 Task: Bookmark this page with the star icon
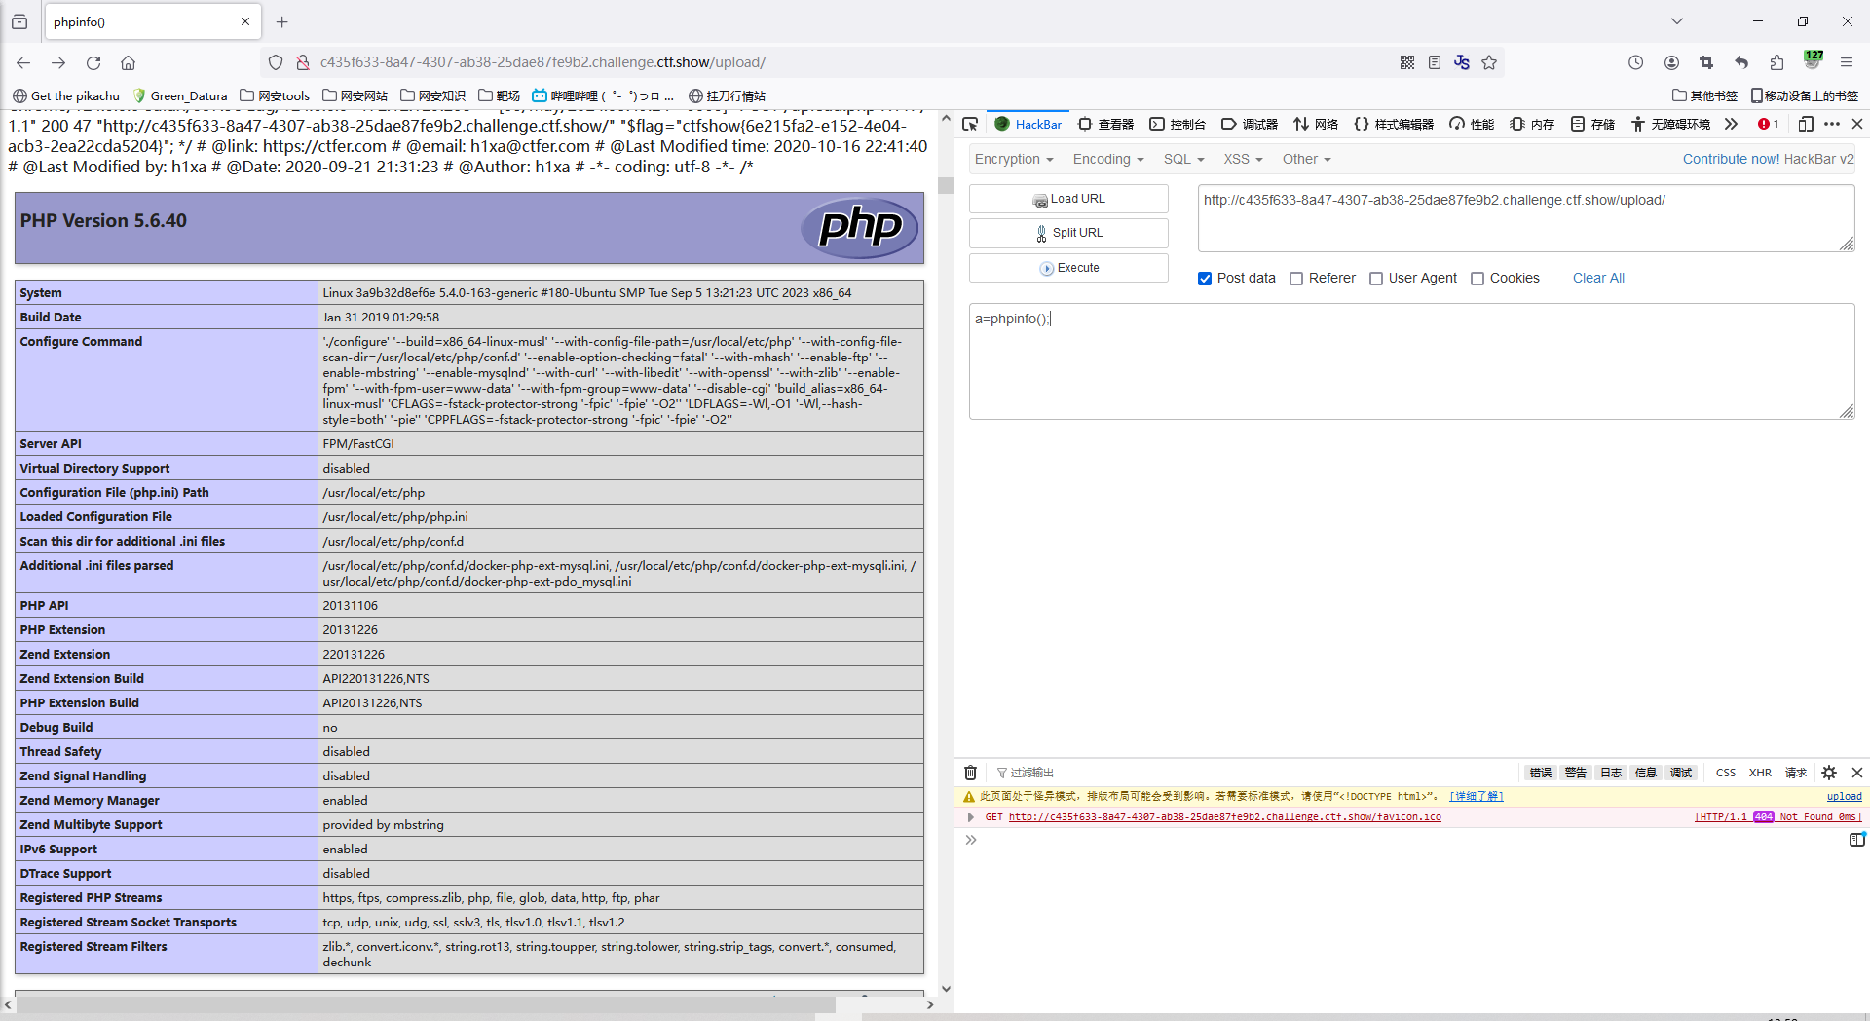pyautogui.click(x=1489, y=62)
